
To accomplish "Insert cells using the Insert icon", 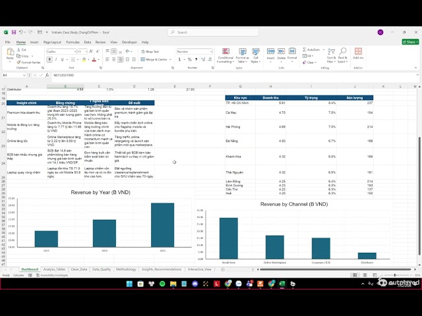I will tap(270, 51).
